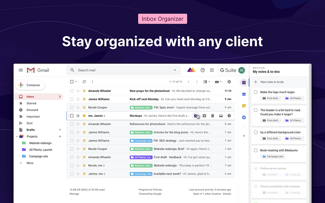
Task: Click the green Website rede... label on Spec error email
Action: pyautogui.click(x=141, y=108)
